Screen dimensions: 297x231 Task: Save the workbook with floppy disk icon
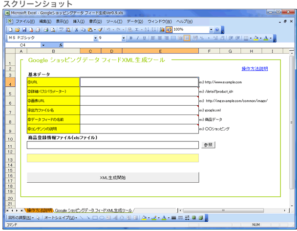point(24,30)
